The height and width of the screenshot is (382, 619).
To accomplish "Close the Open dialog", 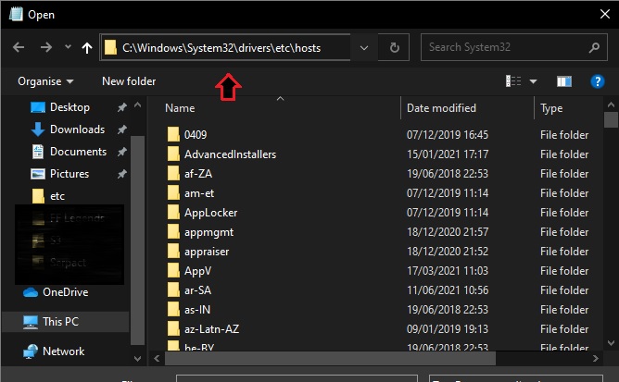I will click(604, 15).
